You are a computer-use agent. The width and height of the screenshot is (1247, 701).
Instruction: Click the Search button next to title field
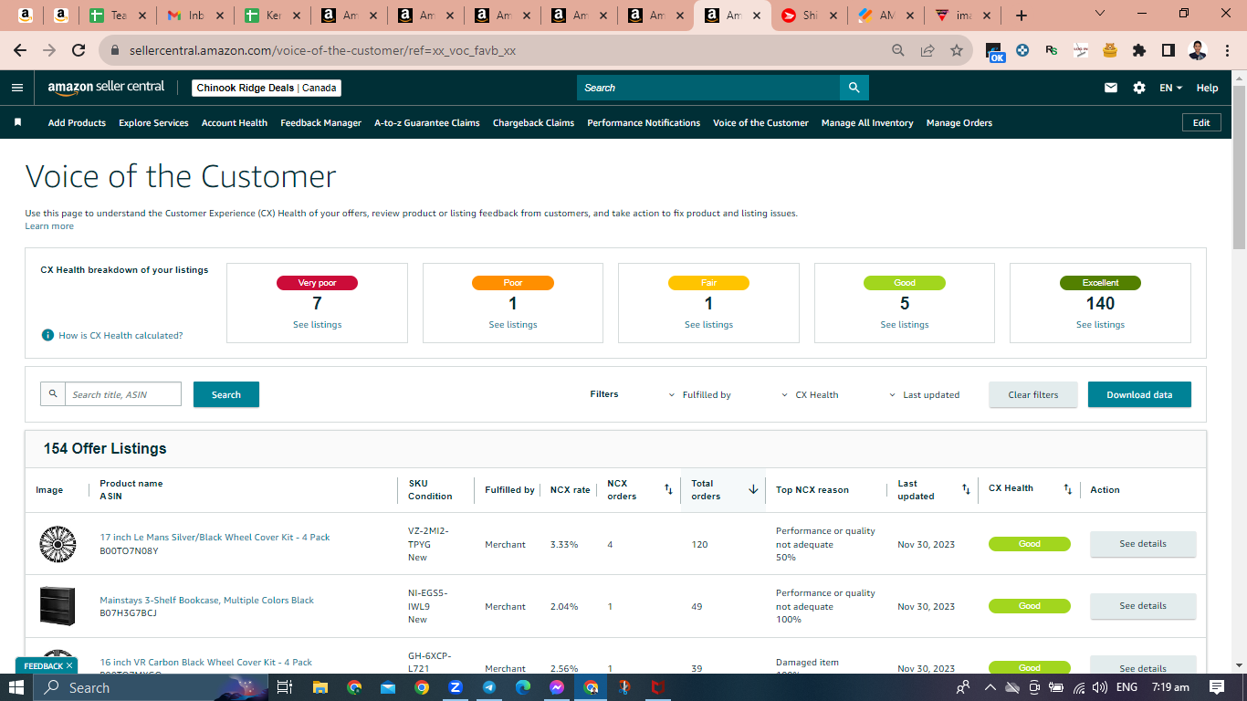tap(226, 394)
